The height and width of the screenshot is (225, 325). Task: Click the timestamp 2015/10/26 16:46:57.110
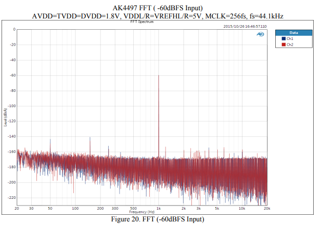click(245, 26)
